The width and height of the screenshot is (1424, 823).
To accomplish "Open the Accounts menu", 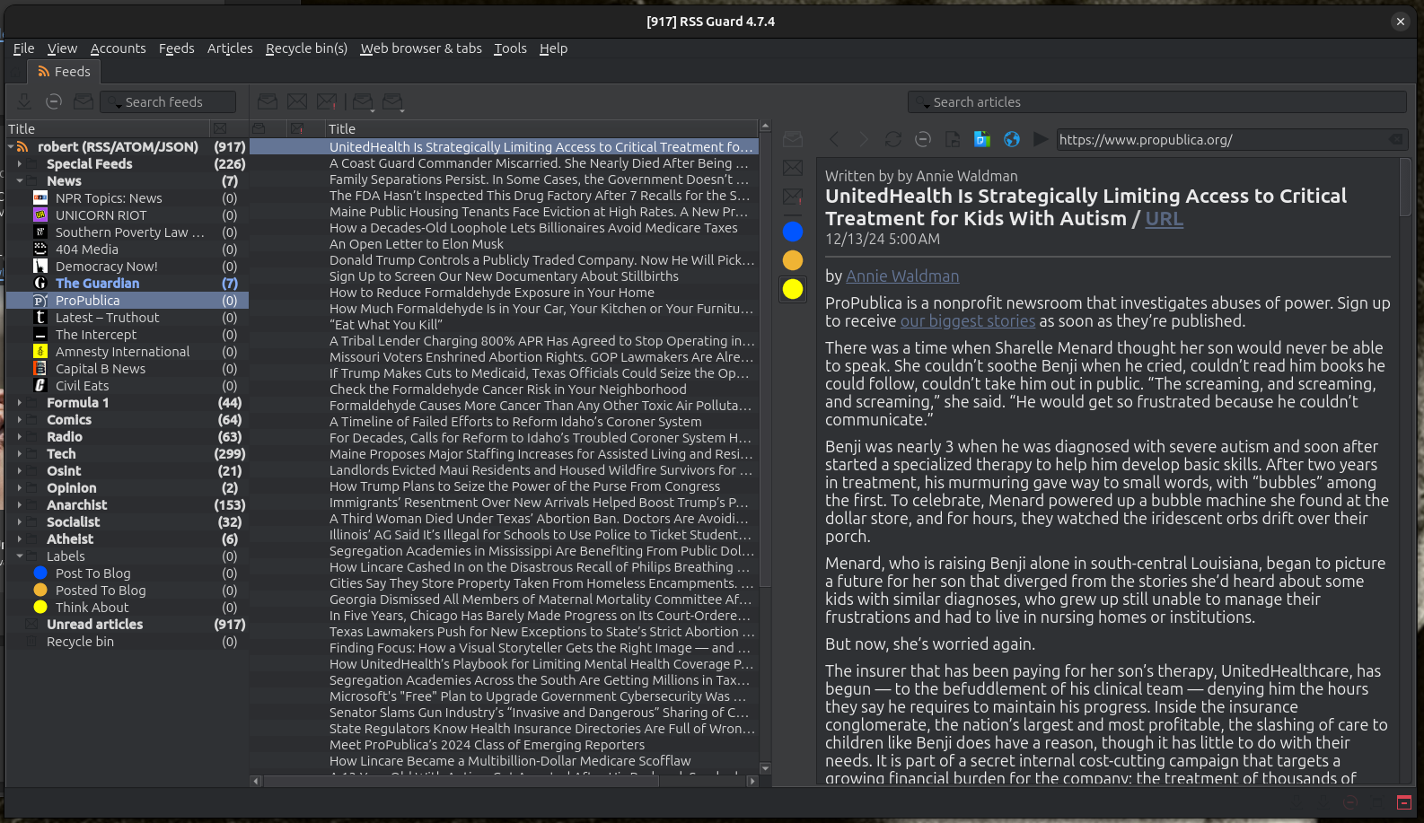I will (x=118, y=48).
